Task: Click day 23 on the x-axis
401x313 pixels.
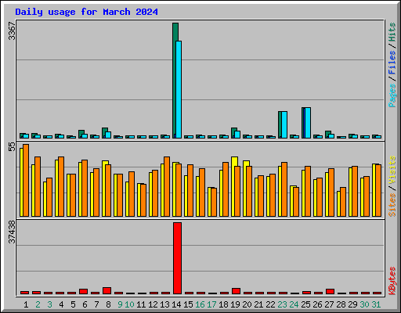Action: click(x=282, y=304)
